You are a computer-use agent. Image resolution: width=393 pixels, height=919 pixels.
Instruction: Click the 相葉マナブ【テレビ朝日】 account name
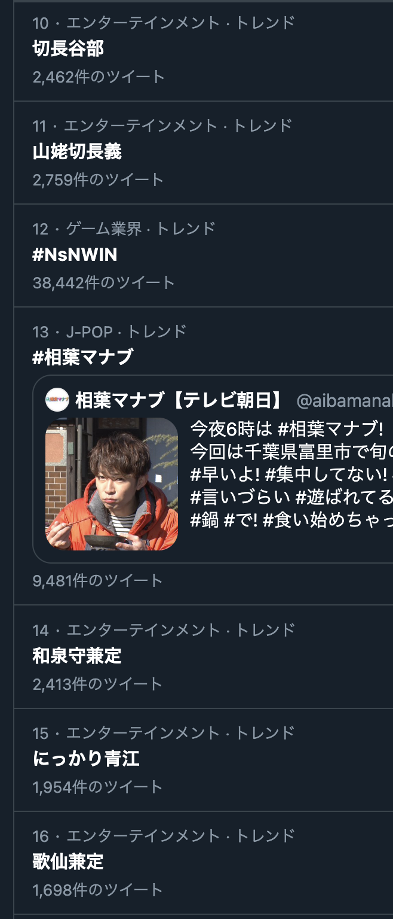click(x=180, y=400)
